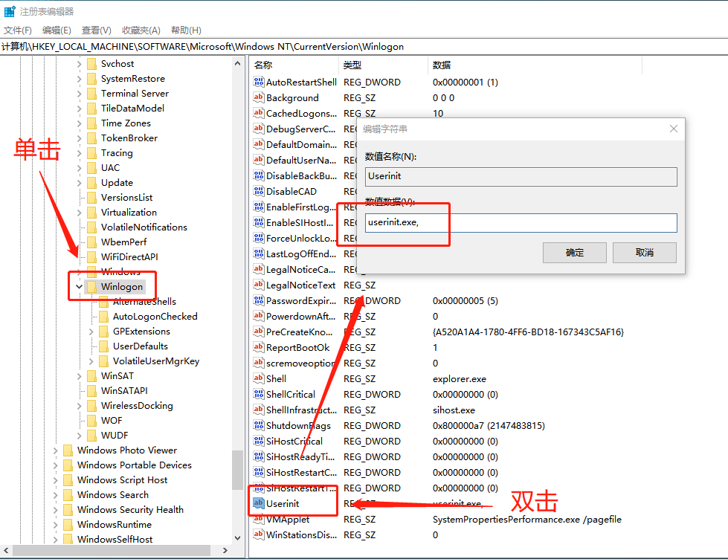Image resolution: width=728 pixels, height=559 pixels.
Task: Click the tree pane scroll right arrow
Action: click(x=225, y=550)
